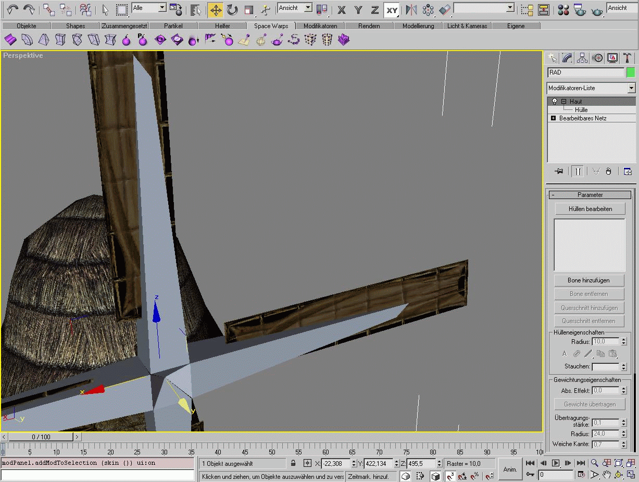Click the RAD object name field
The width and height of the screenshot is (639, 482).
pos(585,72)
